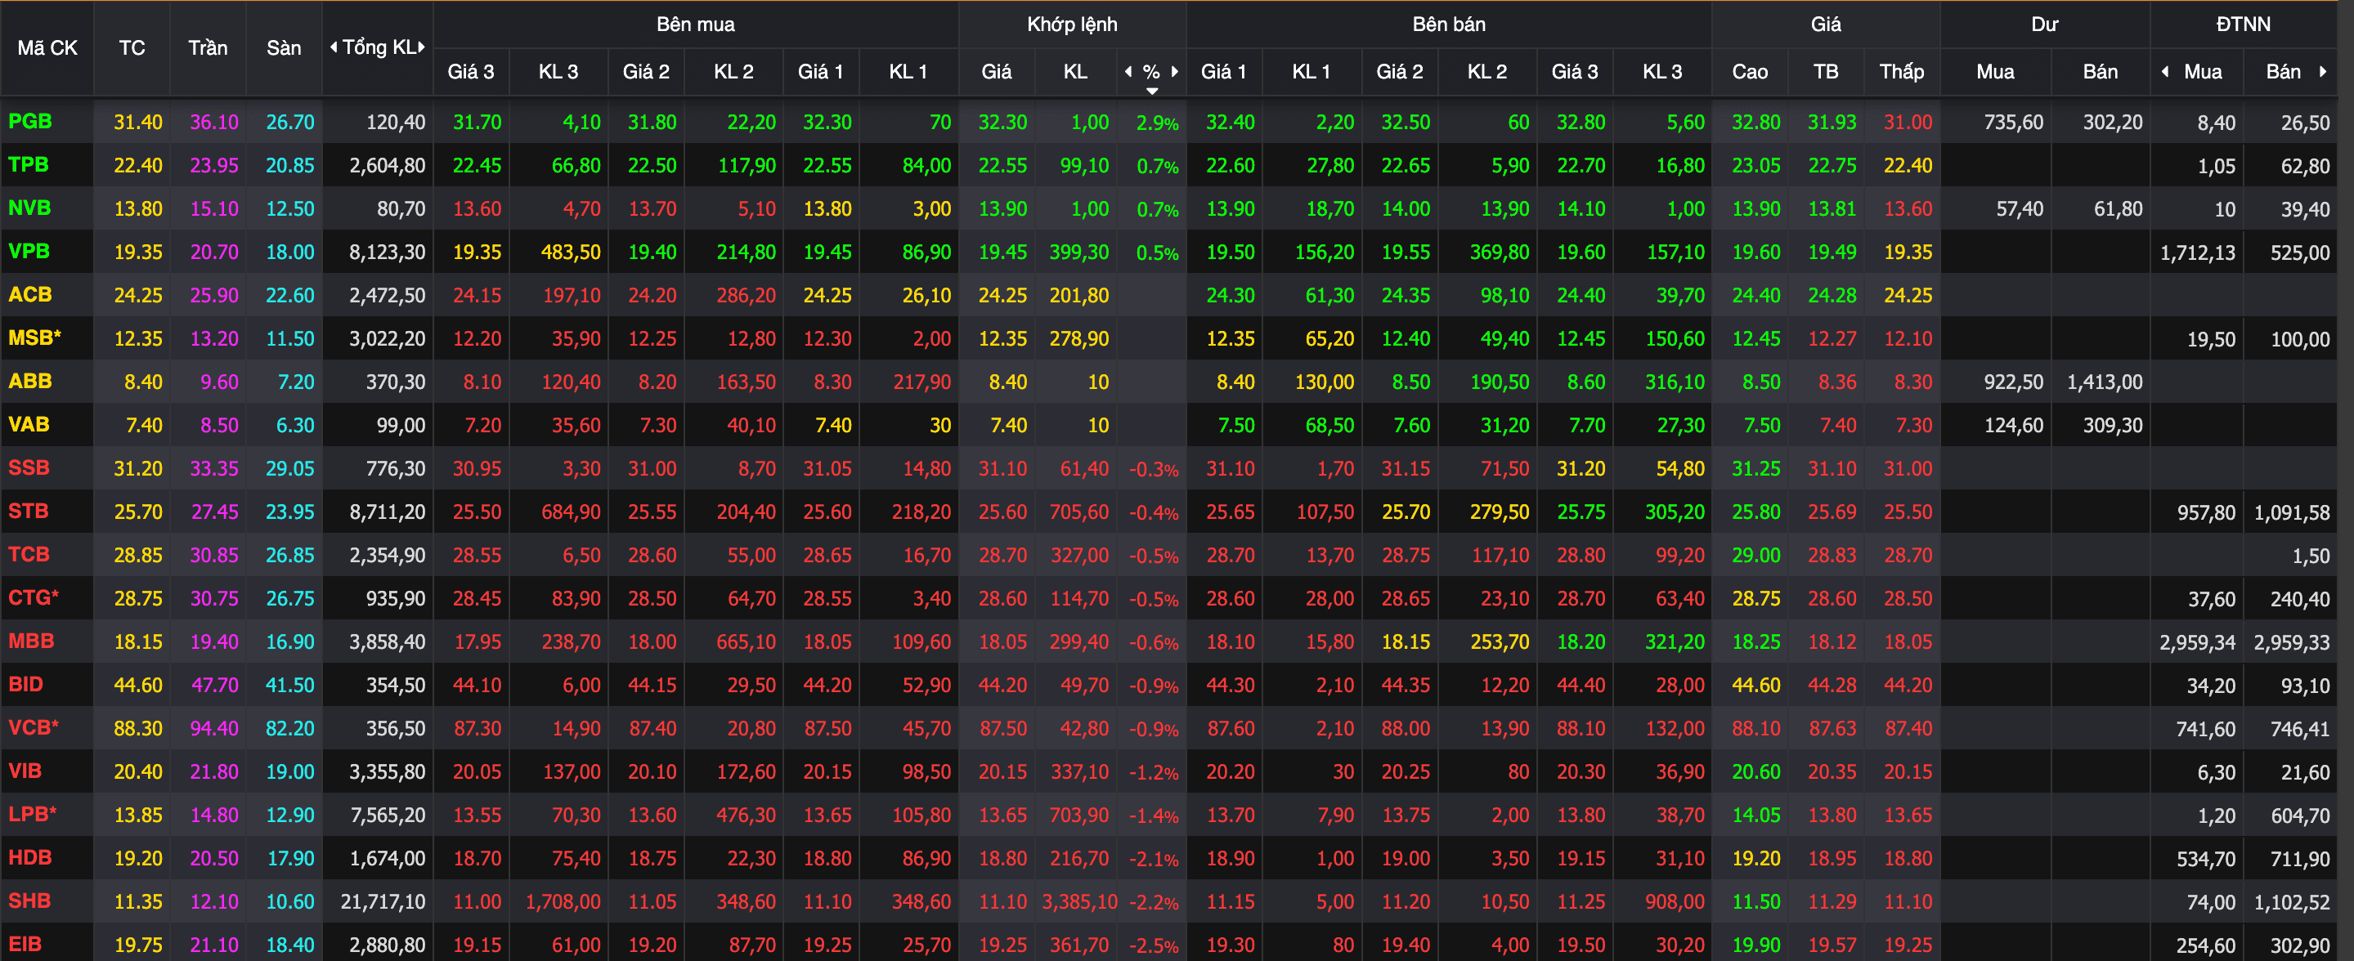This screenshot has width=2354, height=961.
Task: Open the ACB stock symbol
Action: (x=29, y=294)
